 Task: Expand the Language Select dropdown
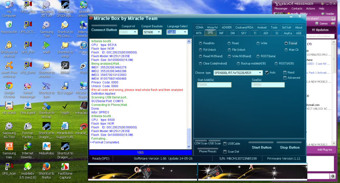pyautogui.click(x=185, y=32)
